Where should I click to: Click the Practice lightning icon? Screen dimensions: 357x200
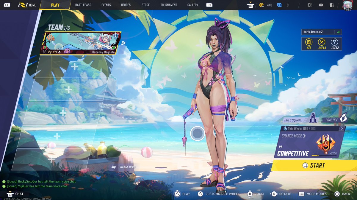(x=344, y=118)
